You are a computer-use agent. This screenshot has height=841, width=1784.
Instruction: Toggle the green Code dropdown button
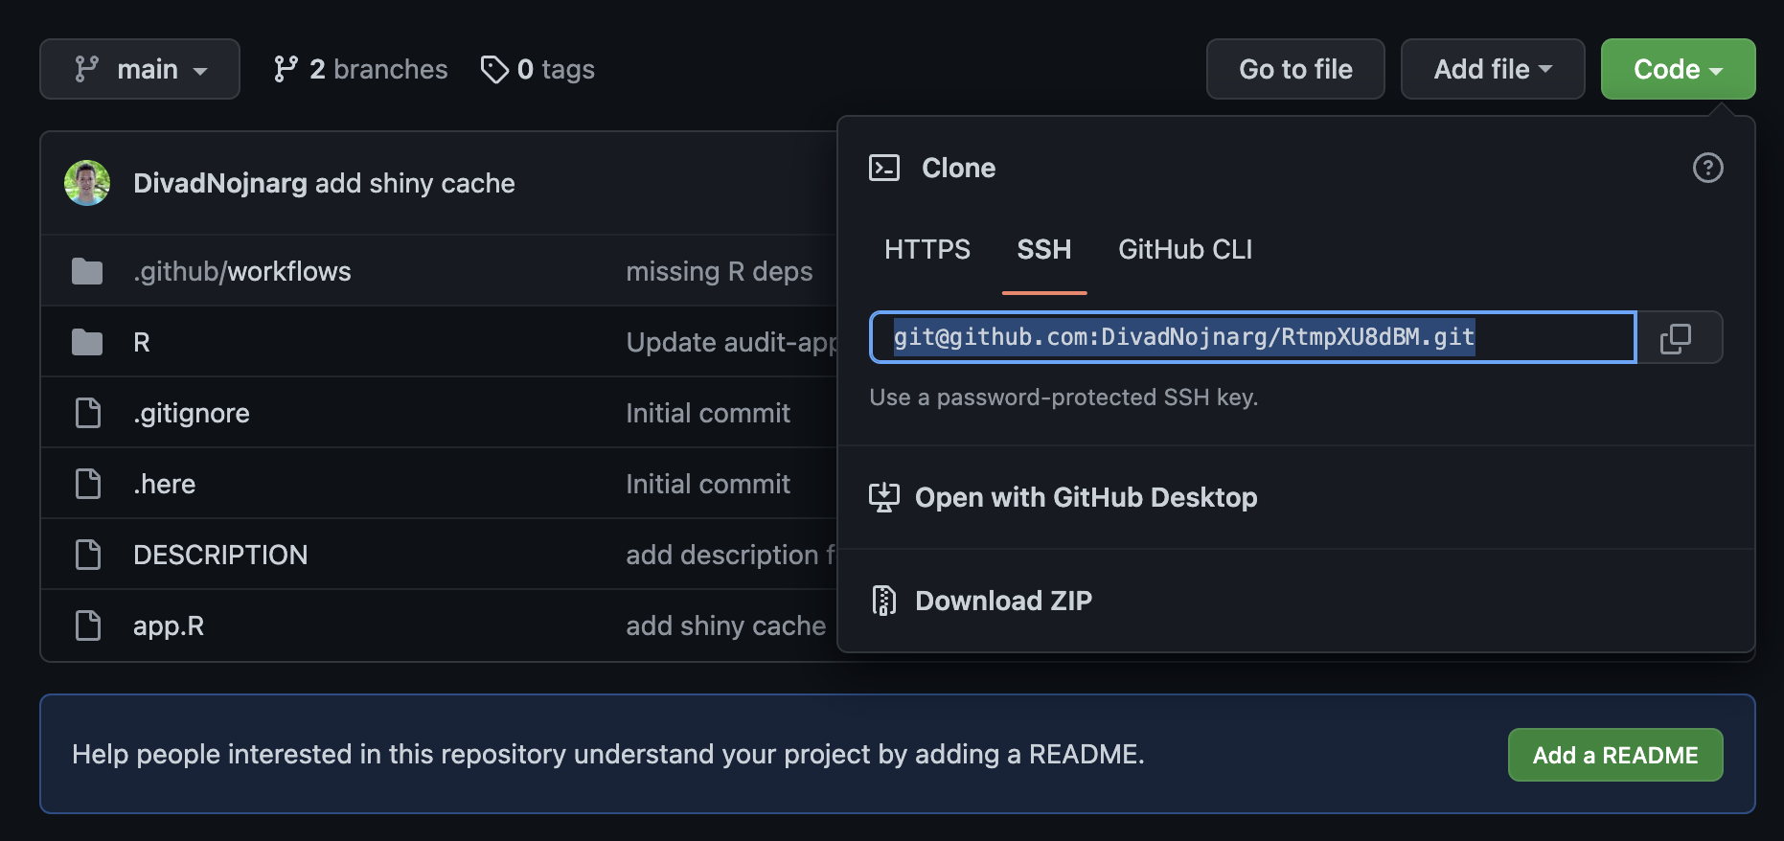(1678, 69)
